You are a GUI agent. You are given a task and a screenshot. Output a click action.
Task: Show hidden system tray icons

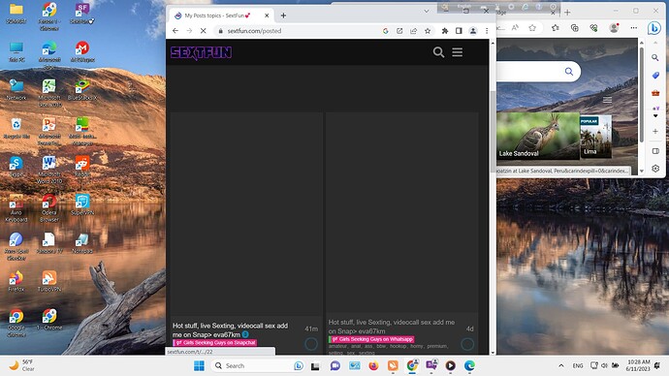click(x=561, y=365)
